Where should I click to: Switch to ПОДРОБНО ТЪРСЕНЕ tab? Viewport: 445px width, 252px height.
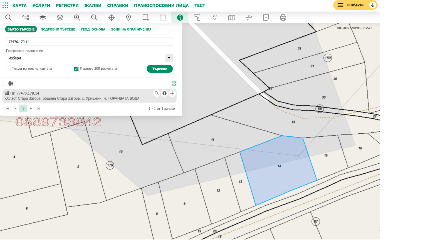(x=58, y=29)
